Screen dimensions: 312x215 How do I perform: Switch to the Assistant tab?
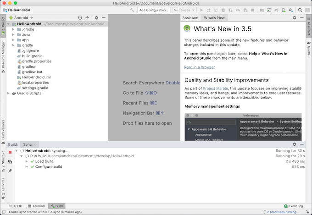tap(190, 18)
